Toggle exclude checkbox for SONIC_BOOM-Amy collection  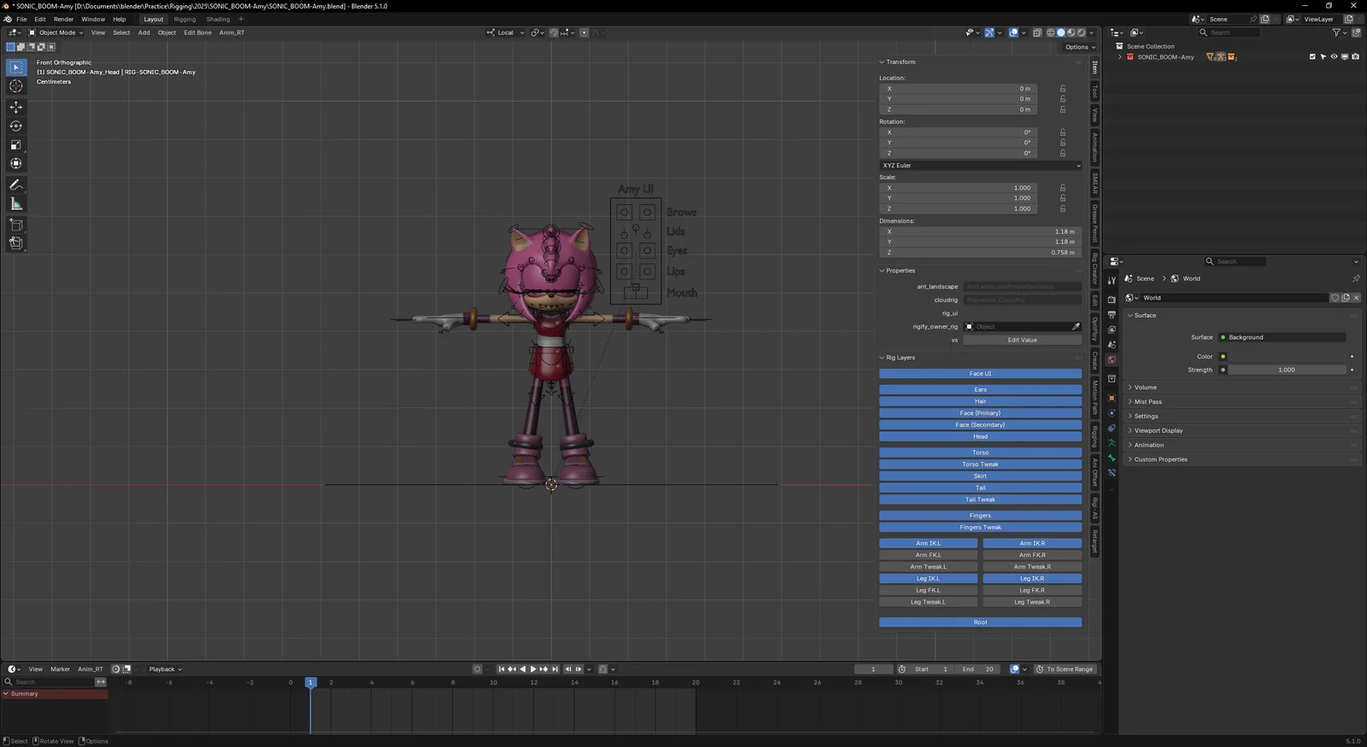point(1312,57)
